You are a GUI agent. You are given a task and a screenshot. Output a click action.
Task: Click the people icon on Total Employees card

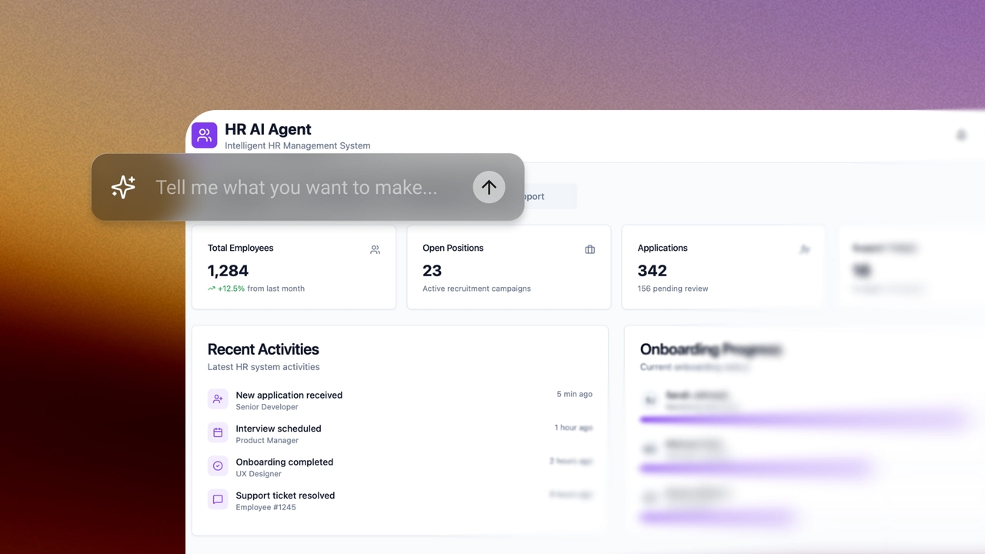(x=375, y=249)
